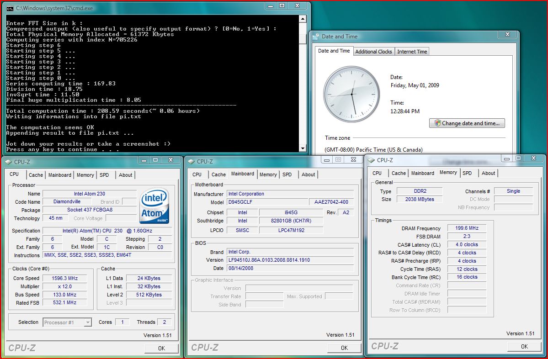Maximize the left CPU-Z window
This screenshot has width=548, height=359.
click(x=155, y=160)
